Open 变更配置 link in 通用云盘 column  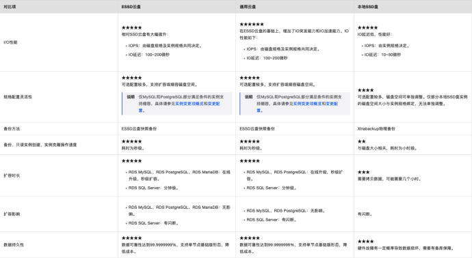(x=332, y=104)
